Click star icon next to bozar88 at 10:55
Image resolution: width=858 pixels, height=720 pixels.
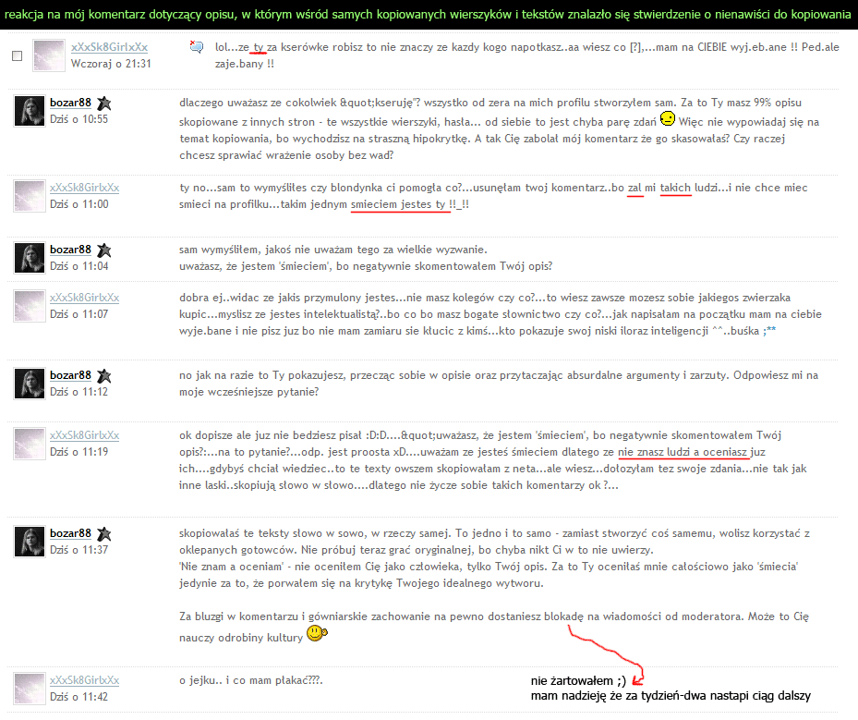coord(103,103)
